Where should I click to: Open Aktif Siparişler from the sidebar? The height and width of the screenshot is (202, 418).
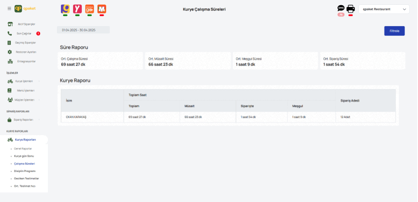(x=26, y=24)
